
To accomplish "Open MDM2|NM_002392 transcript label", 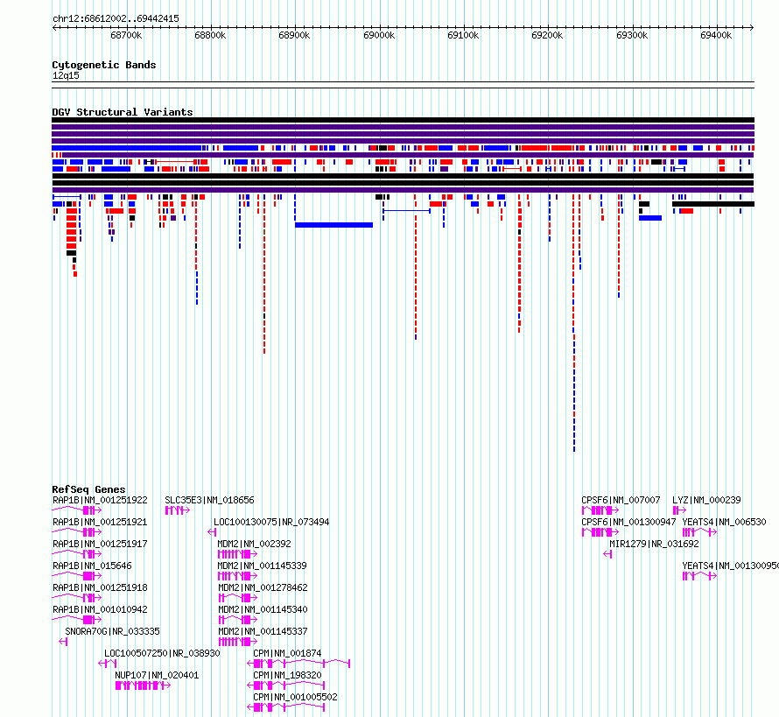I will 254,544.
